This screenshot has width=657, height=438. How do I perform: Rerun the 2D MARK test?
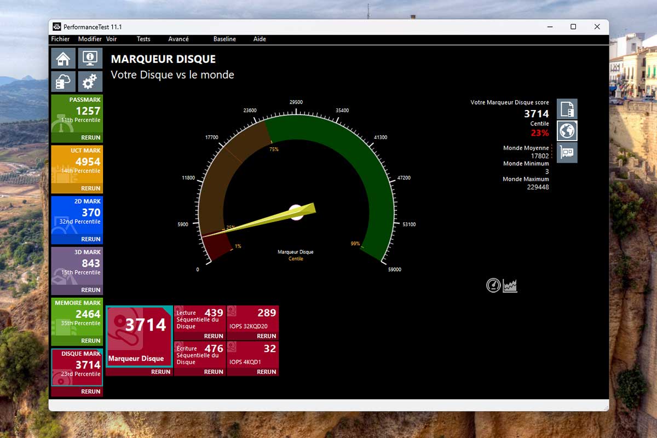click(91, 239)
